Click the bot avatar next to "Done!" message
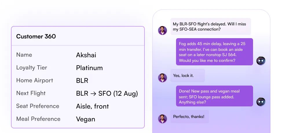Viewport: 282px width, 133px height. click(261, 101)
